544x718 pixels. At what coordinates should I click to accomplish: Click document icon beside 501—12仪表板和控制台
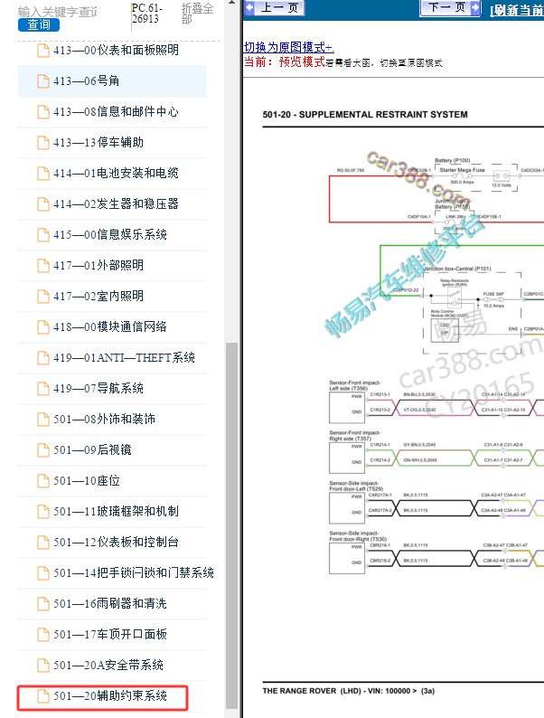pyautogui.click(x=43, y=543)
